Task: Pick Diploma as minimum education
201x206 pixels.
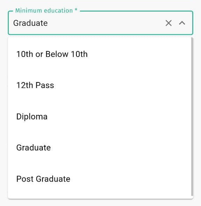Action: click(x=100, y=116)
